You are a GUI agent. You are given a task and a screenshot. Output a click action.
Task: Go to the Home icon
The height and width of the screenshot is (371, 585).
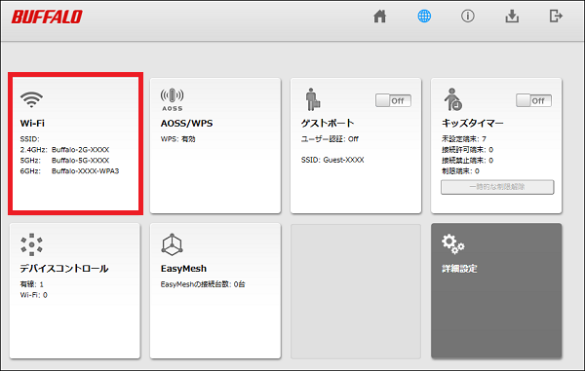tap(380, 17)
